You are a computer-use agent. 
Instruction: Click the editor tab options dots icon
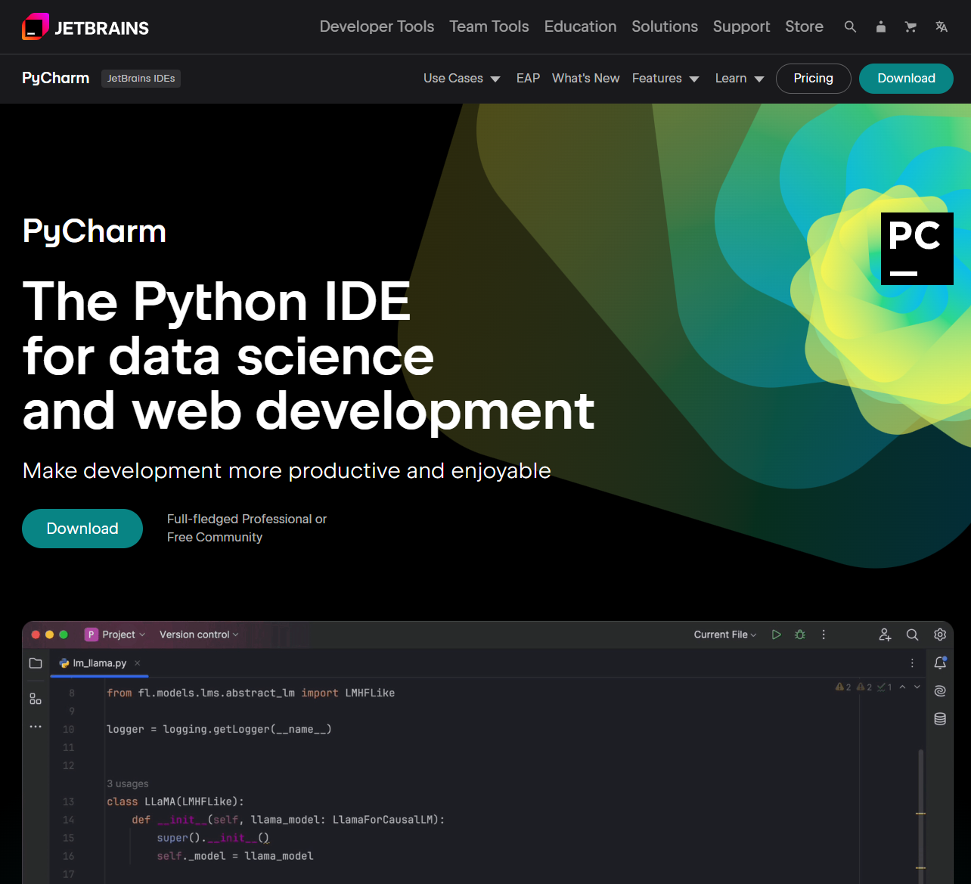pyautogui.click(x=912, y=663)
